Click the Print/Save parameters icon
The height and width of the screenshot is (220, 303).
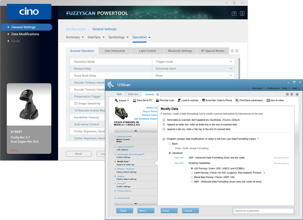(x=237, y=101)
